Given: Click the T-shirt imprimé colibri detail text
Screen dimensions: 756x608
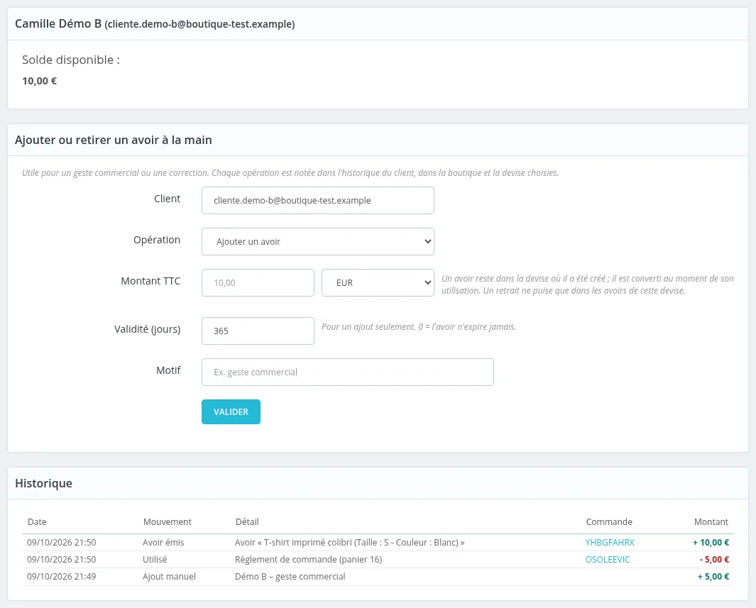Looking at the screenshot, I should 349,543.
